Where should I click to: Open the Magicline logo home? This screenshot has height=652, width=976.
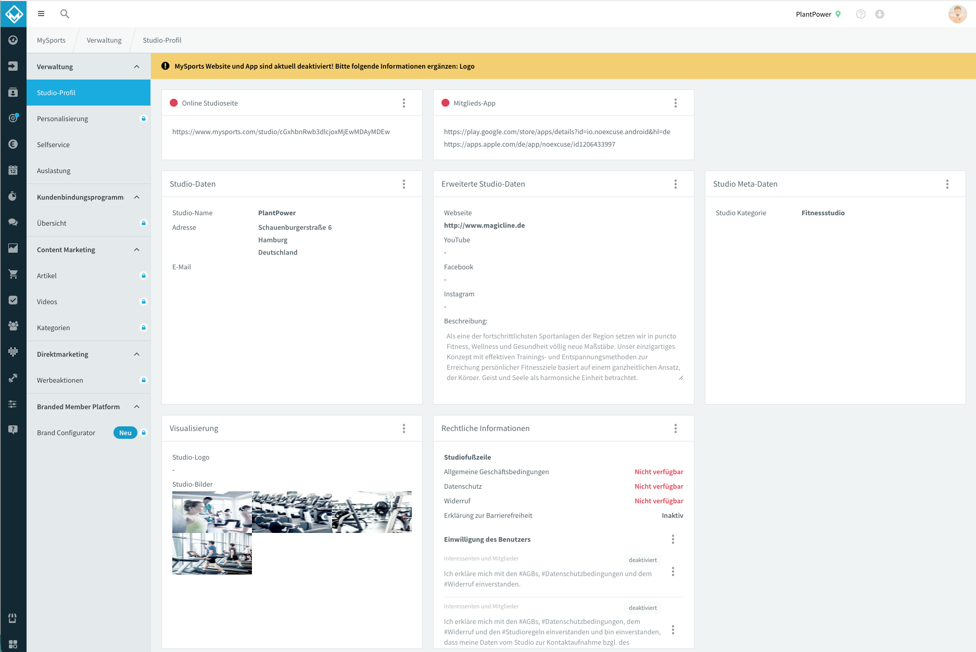tap(14, 14)
